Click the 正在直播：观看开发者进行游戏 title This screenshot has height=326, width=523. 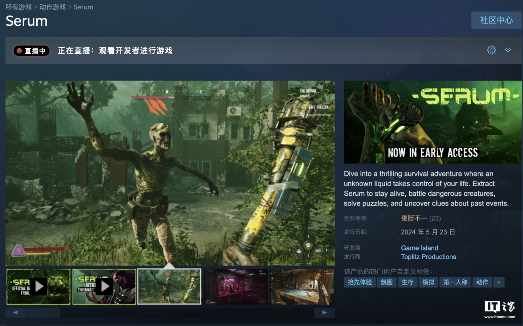[x=115, y=50]
